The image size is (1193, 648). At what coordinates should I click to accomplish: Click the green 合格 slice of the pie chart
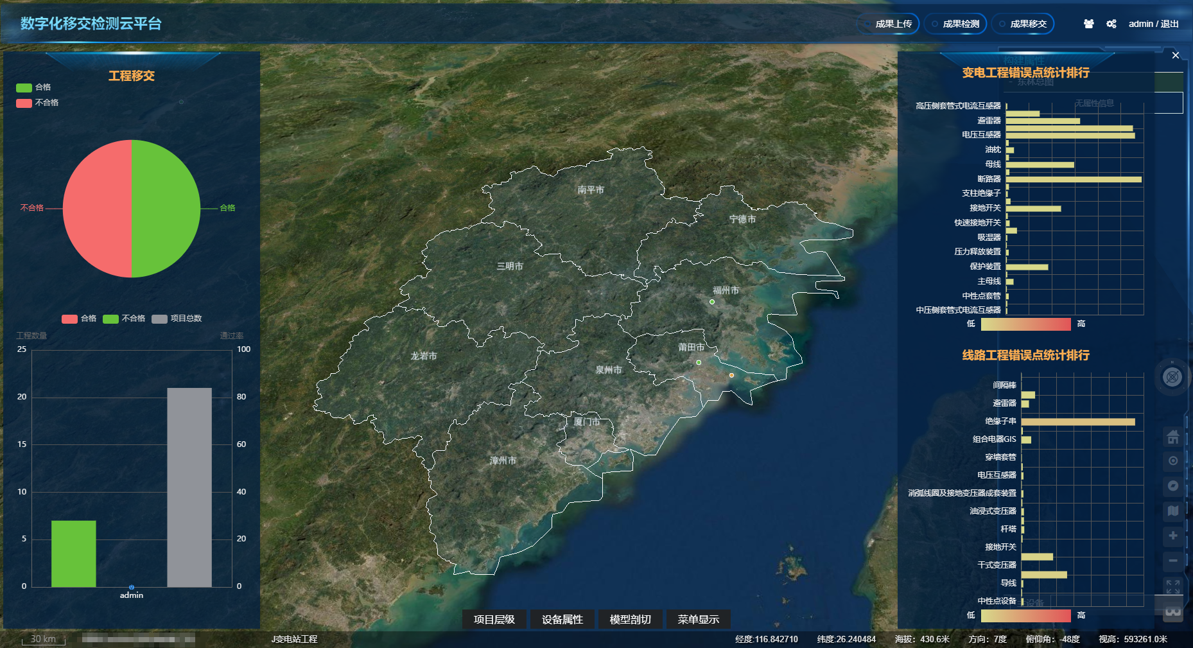click(167, 209)
